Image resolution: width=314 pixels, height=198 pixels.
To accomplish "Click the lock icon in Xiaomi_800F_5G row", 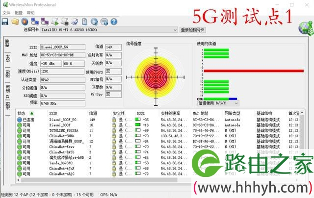I will point(114,120).
